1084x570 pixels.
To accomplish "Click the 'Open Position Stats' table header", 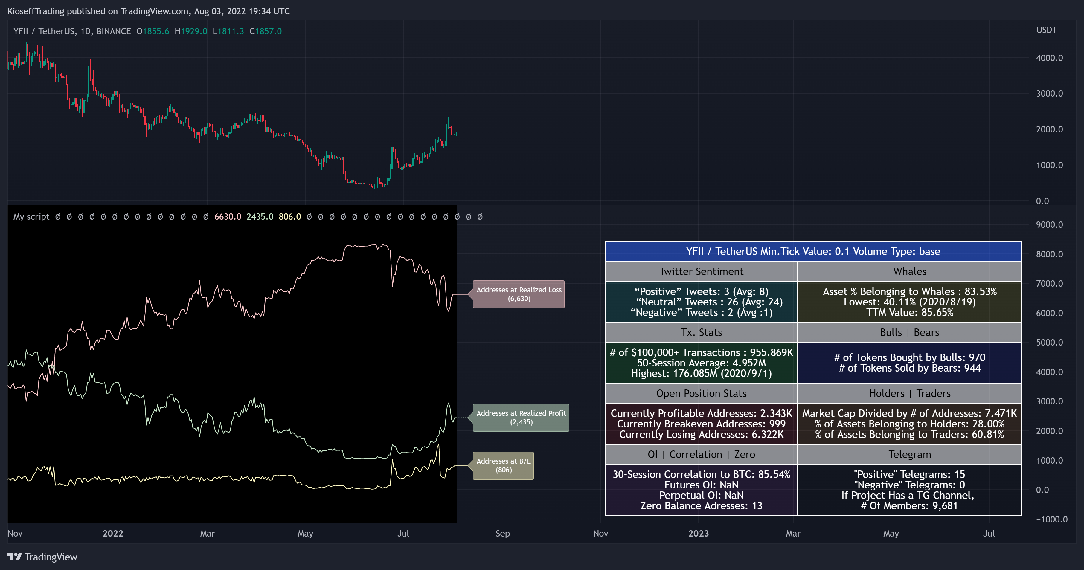I will point(701,394).
